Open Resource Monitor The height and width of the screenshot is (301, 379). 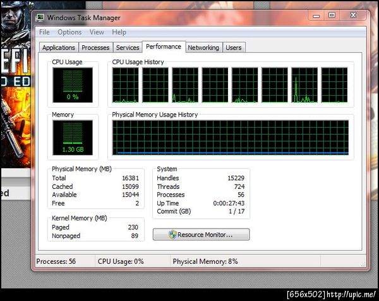coord(201,234)
